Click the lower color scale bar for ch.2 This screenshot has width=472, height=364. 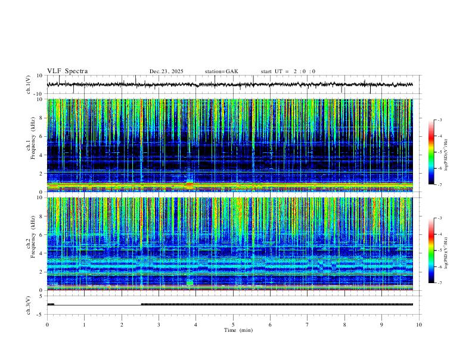pos(431,250)
